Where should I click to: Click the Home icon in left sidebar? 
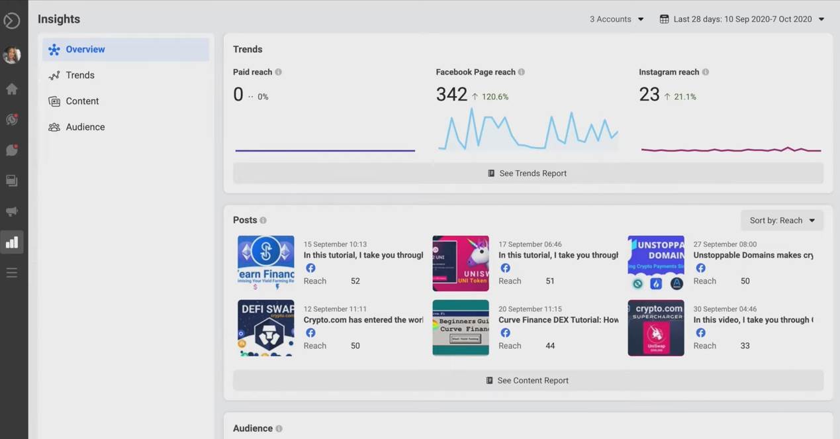click(x=12, y=89)
